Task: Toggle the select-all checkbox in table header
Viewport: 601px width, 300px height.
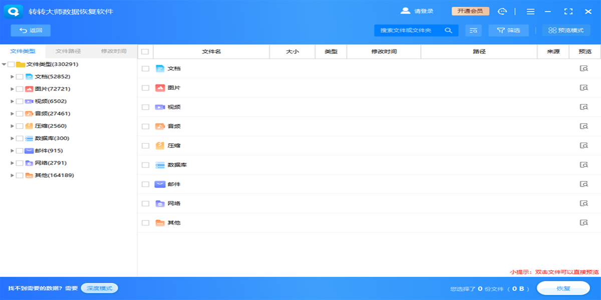Action: tap(145, 51)
